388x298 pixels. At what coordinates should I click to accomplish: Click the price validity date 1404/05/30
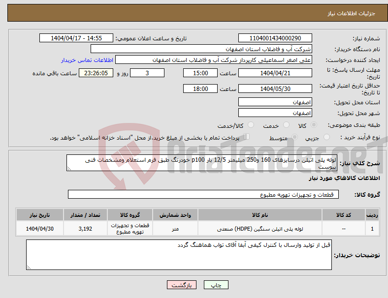(x=275, y=89)
